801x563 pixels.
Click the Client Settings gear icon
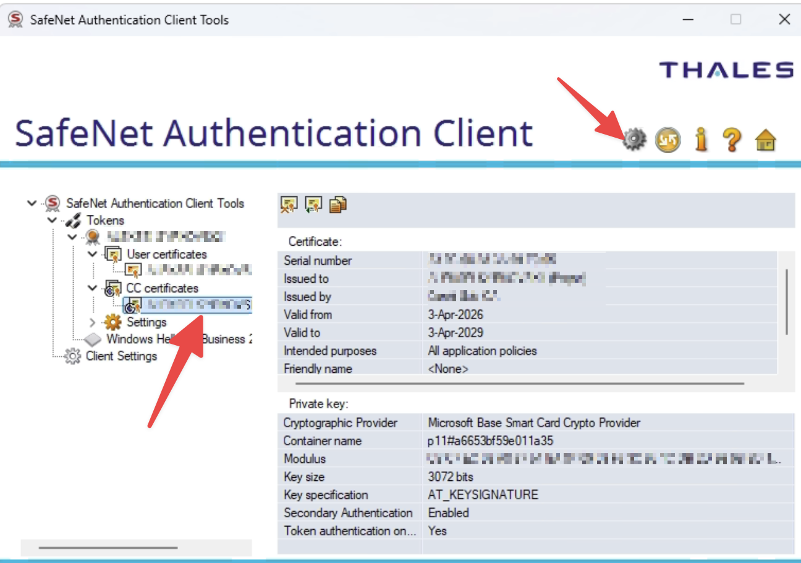73,356
